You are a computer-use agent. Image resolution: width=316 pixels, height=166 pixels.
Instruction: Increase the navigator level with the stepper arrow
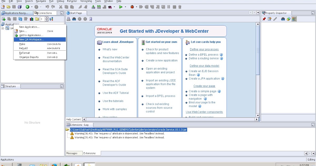pos(47,18)
